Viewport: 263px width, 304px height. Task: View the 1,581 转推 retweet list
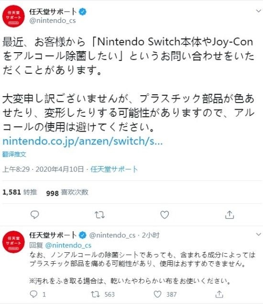(x=20, y=192)
